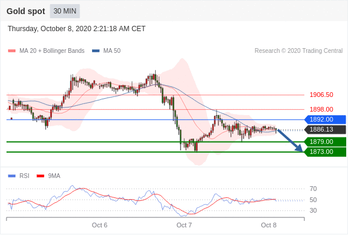Image resolution: width=348 pixels, height=235 pixels.
Task: Click the green 1879.00 support price tag
Action: tap(325, 142)
